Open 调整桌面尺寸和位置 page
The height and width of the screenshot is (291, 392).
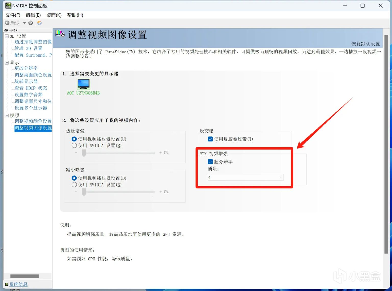click(33, 101)
